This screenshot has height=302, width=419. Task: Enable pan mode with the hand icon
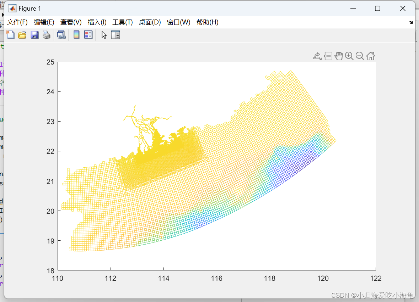click(x=339, y=56)
